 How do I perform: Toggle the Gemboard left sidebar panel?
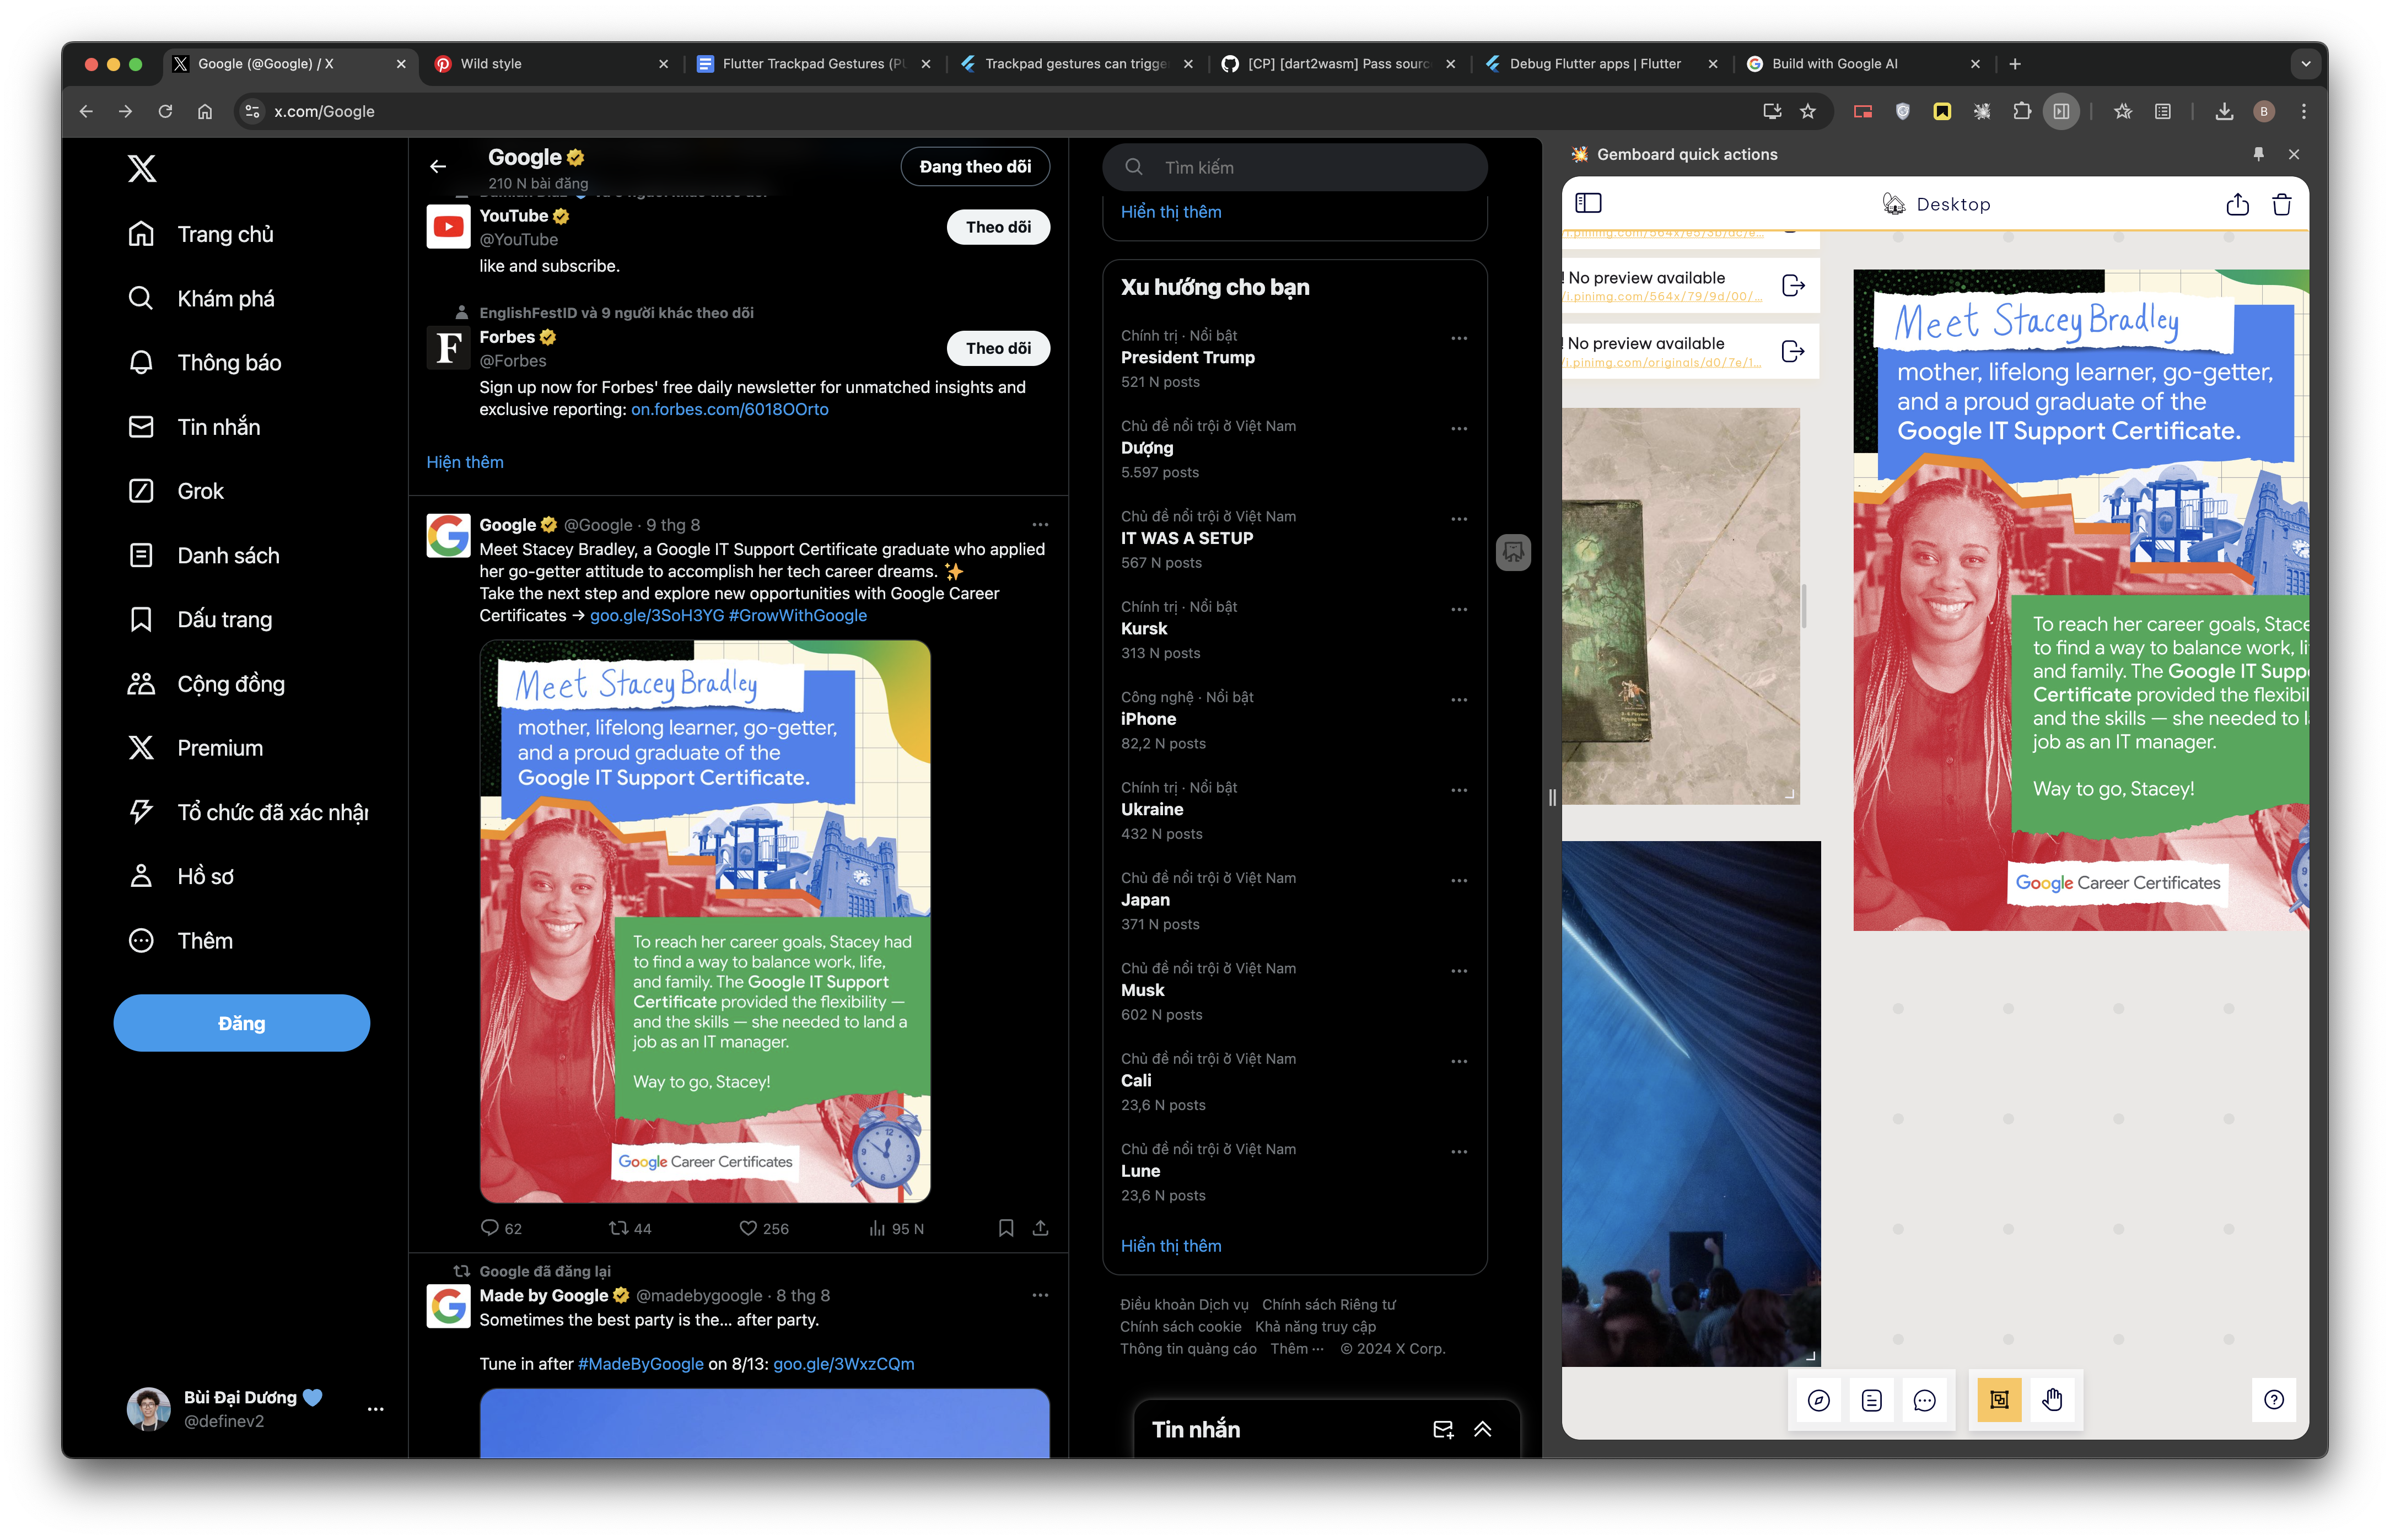[x=1588, y=204]
